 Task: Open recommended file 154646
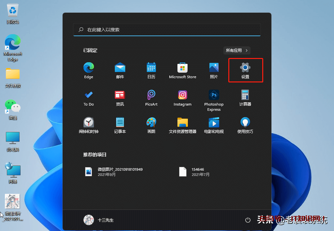[x=194, y=172]
